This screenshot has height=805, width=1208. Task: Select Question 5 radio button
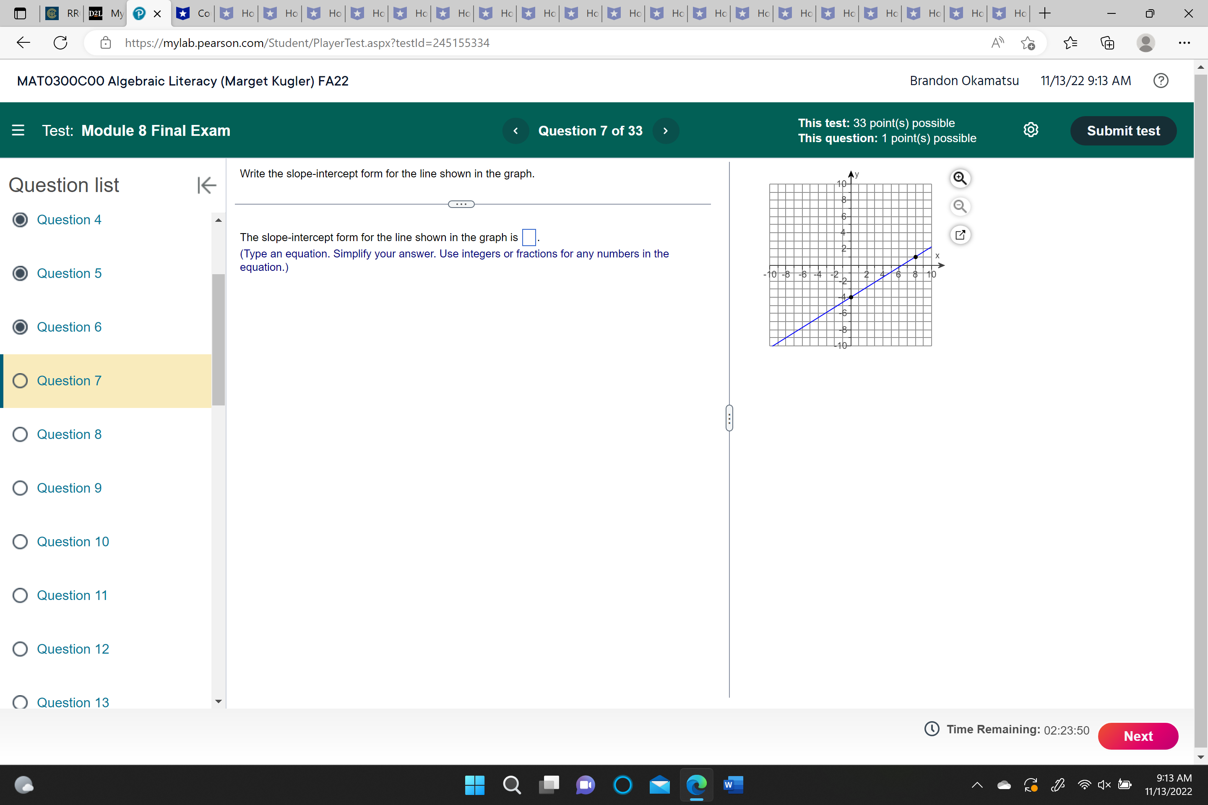click(20, 273)
